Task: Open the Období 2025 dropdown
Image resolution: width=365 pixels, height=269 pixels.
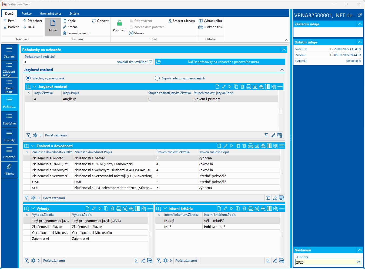Action: pos(358,262)
